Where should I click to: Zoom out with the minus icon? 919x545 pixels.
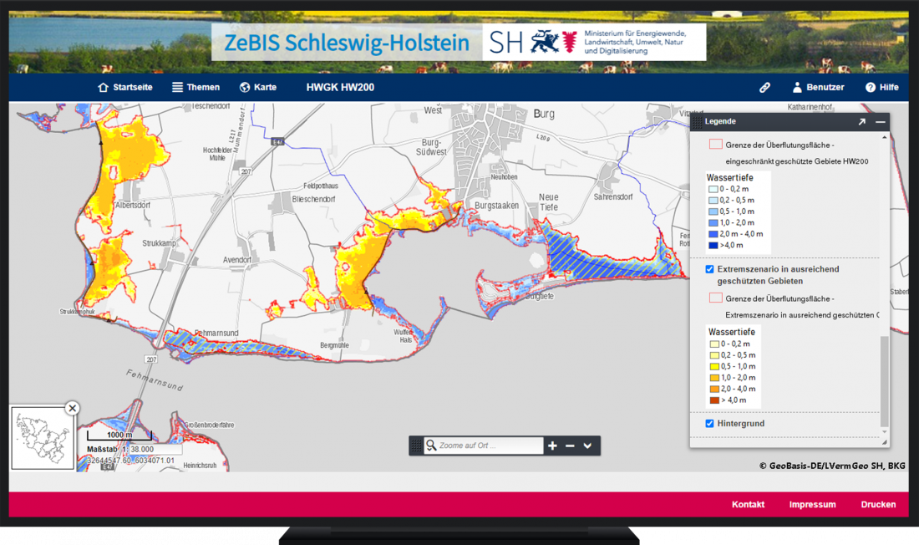click(569, 446)
